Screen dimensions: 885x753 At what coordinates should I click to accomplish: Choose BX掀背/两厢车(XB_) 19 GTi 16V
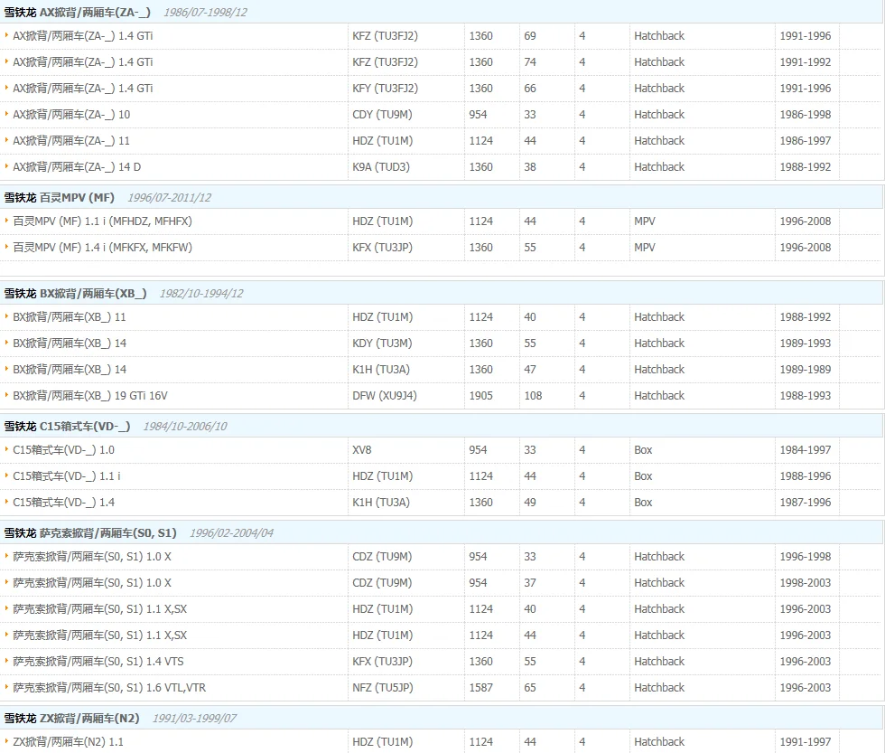tap(90, 395)
